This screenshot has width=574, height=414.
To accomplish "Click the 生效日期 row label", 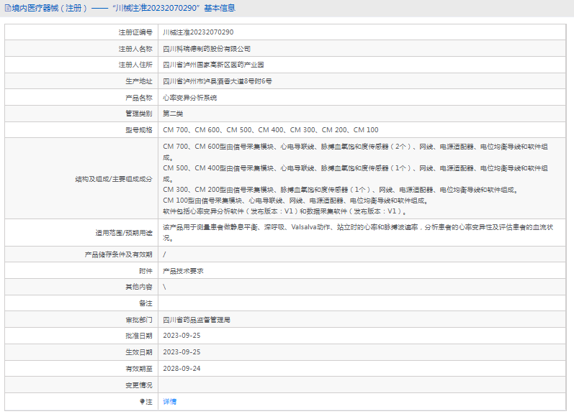I will 139,352.
